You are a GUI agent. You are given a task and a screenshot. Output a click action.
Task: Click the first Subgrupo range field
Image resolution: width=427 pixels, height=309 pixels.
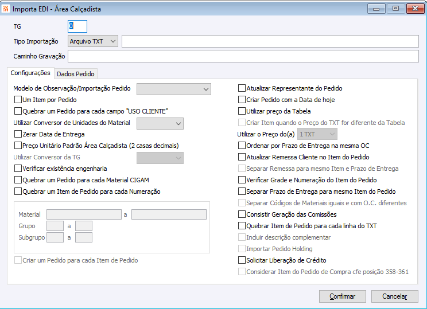coord(55,237)
